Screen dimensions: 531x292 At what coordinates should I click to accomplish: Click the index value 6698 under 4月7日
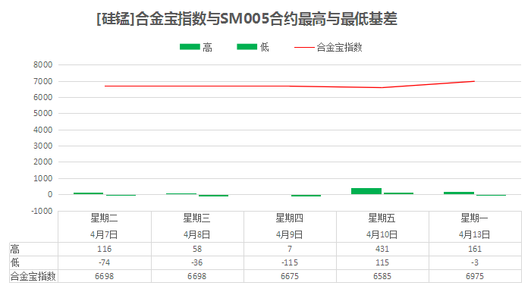pyautogui.click(x=105, y=276)
